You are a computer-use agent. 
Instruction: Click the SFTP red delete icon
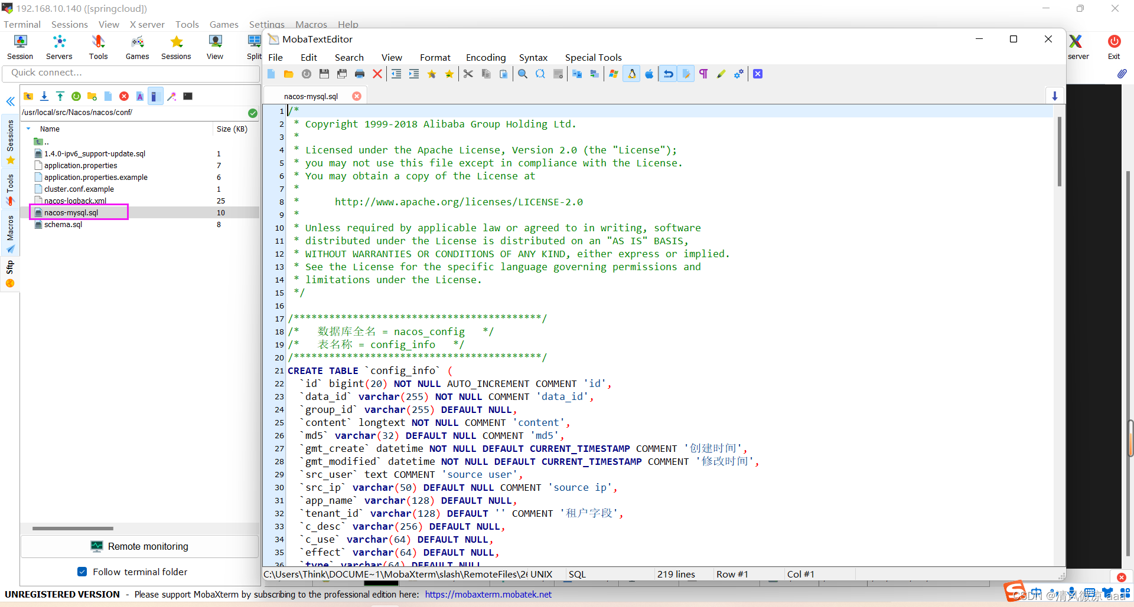(x=124, y=96)
